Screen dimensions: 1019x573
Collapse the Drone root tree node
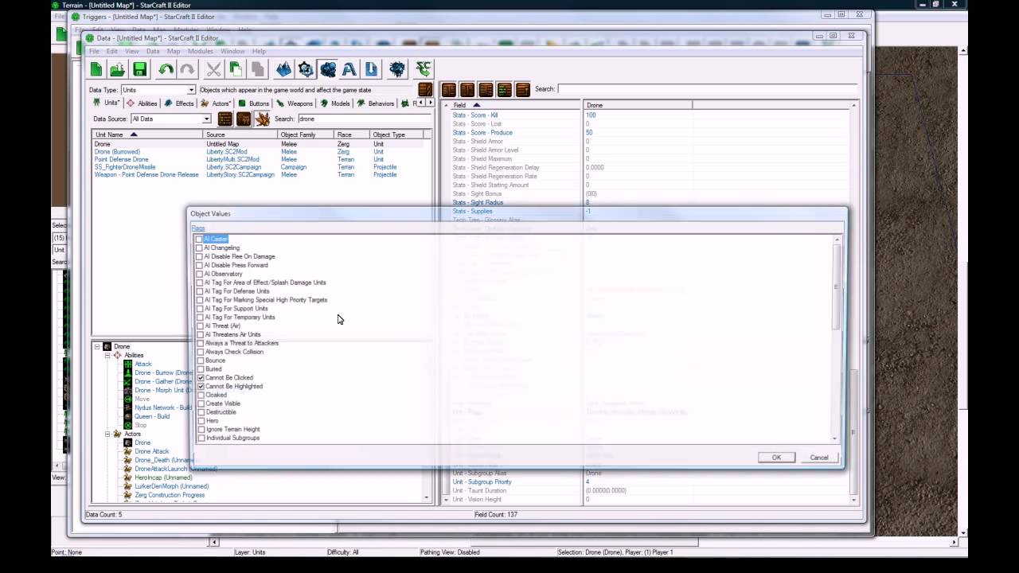pyautogui.click(x=97, y=346)
